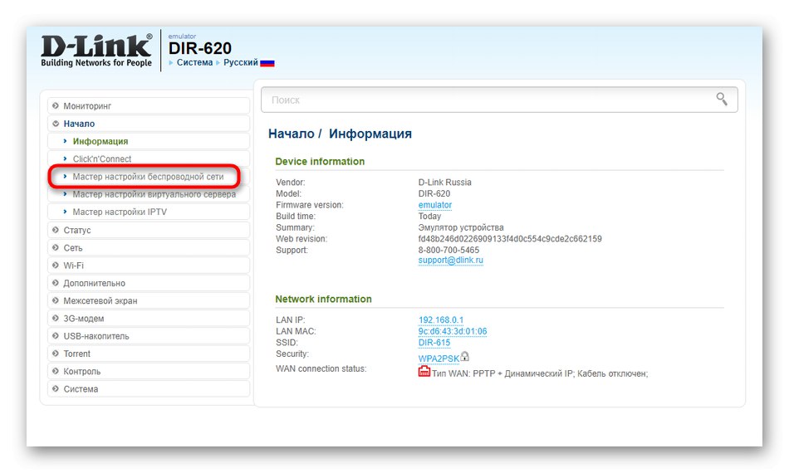Screen dimensions: 789x473
Task: Click the DIR-620 model title in header
Action: click(x=200, y=48)
